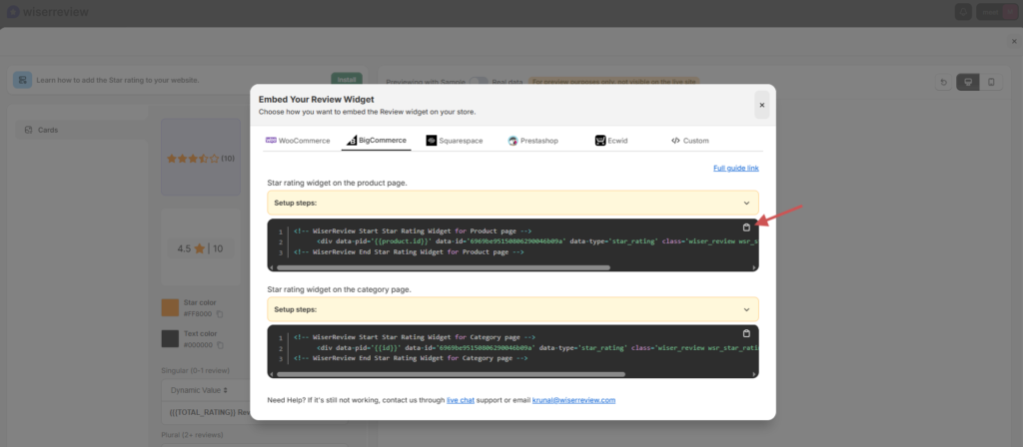Switch to the Squarespace tab
Screen dimensions: 1023x447
454,141
